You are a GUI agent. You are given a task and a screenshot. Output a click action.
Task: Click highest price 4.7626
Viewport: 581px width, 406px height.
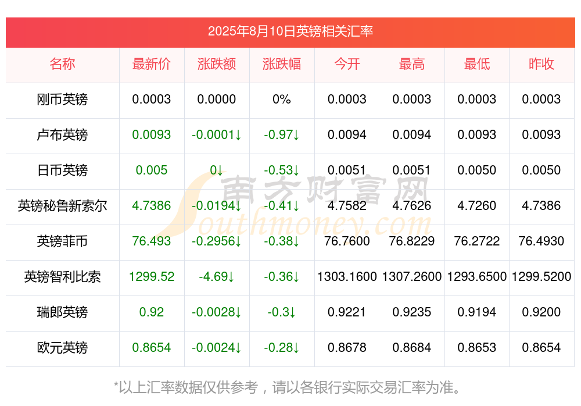[x=412, y=205]
